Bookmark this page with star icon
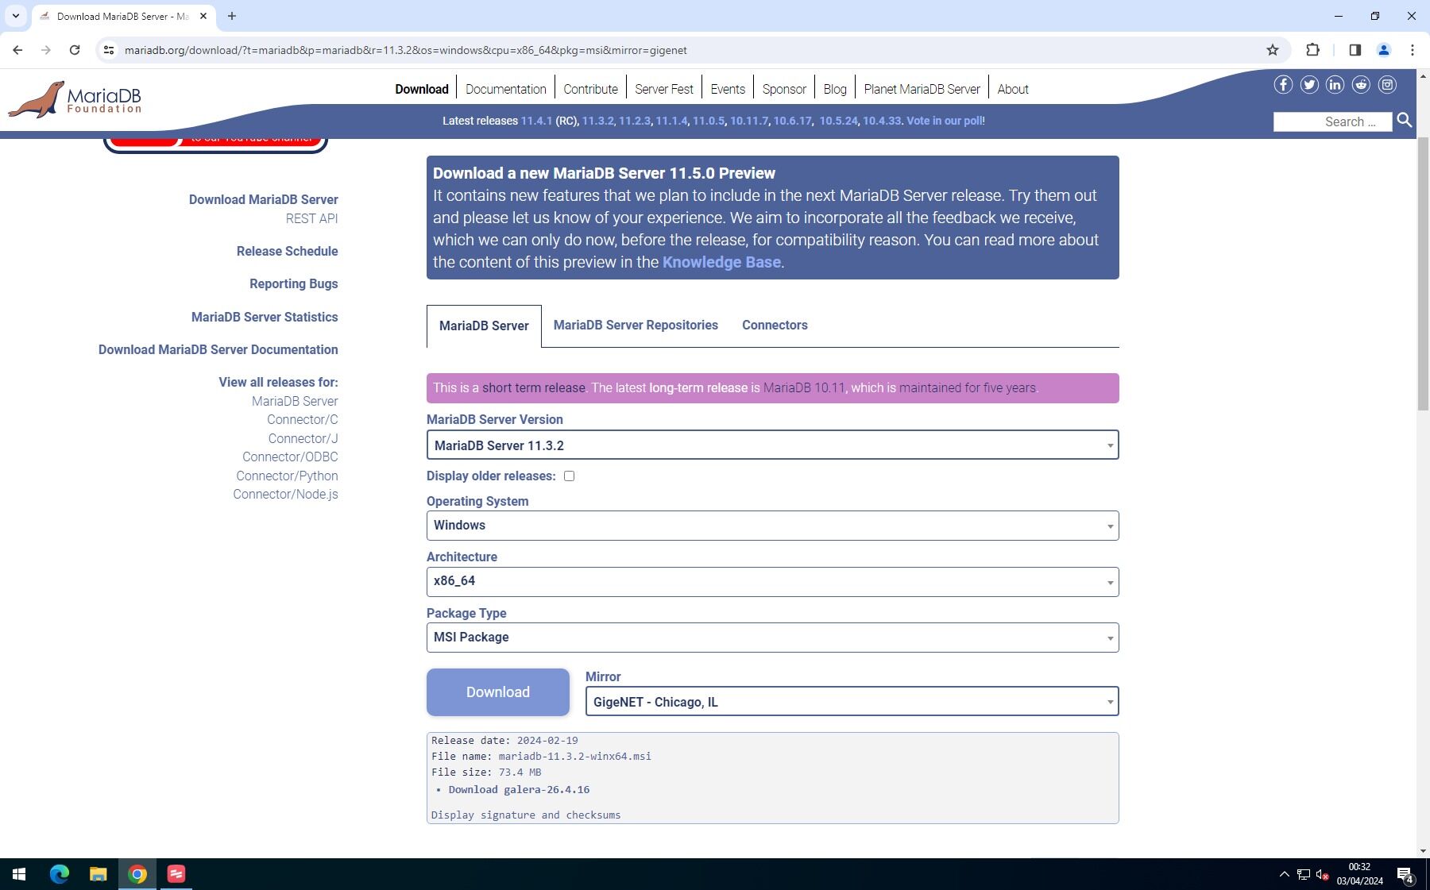The height and width of the screenshot is (890, 1430). [x=1273, y=50]
